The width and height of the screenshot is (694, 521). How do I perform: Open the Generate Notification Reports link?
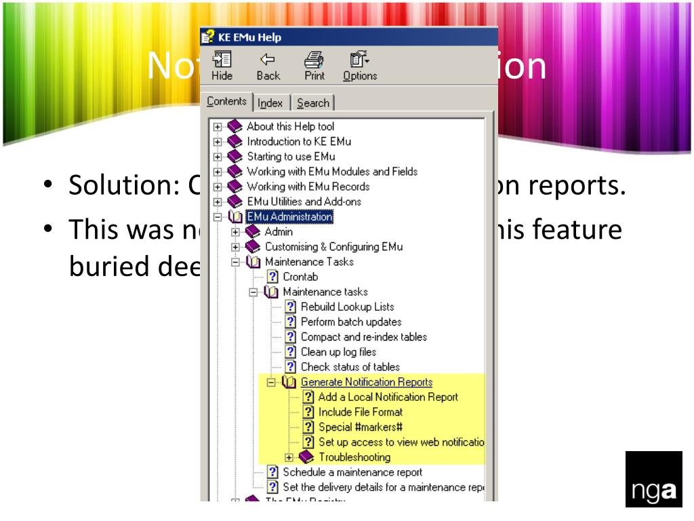[367, 382]
